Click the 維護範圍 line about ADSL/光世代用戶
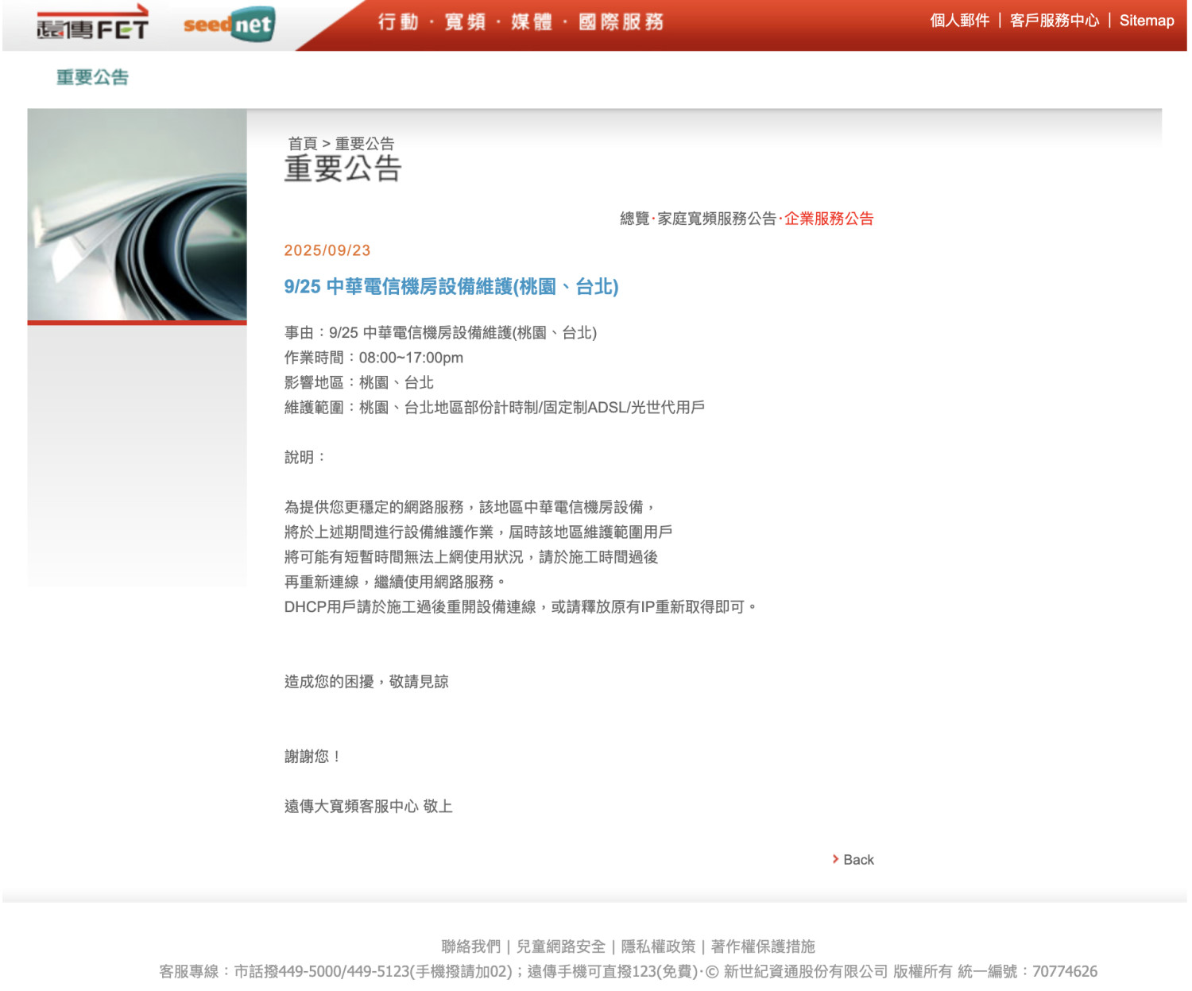This screenshot has width=1192, height=991. tap(494, 408)
